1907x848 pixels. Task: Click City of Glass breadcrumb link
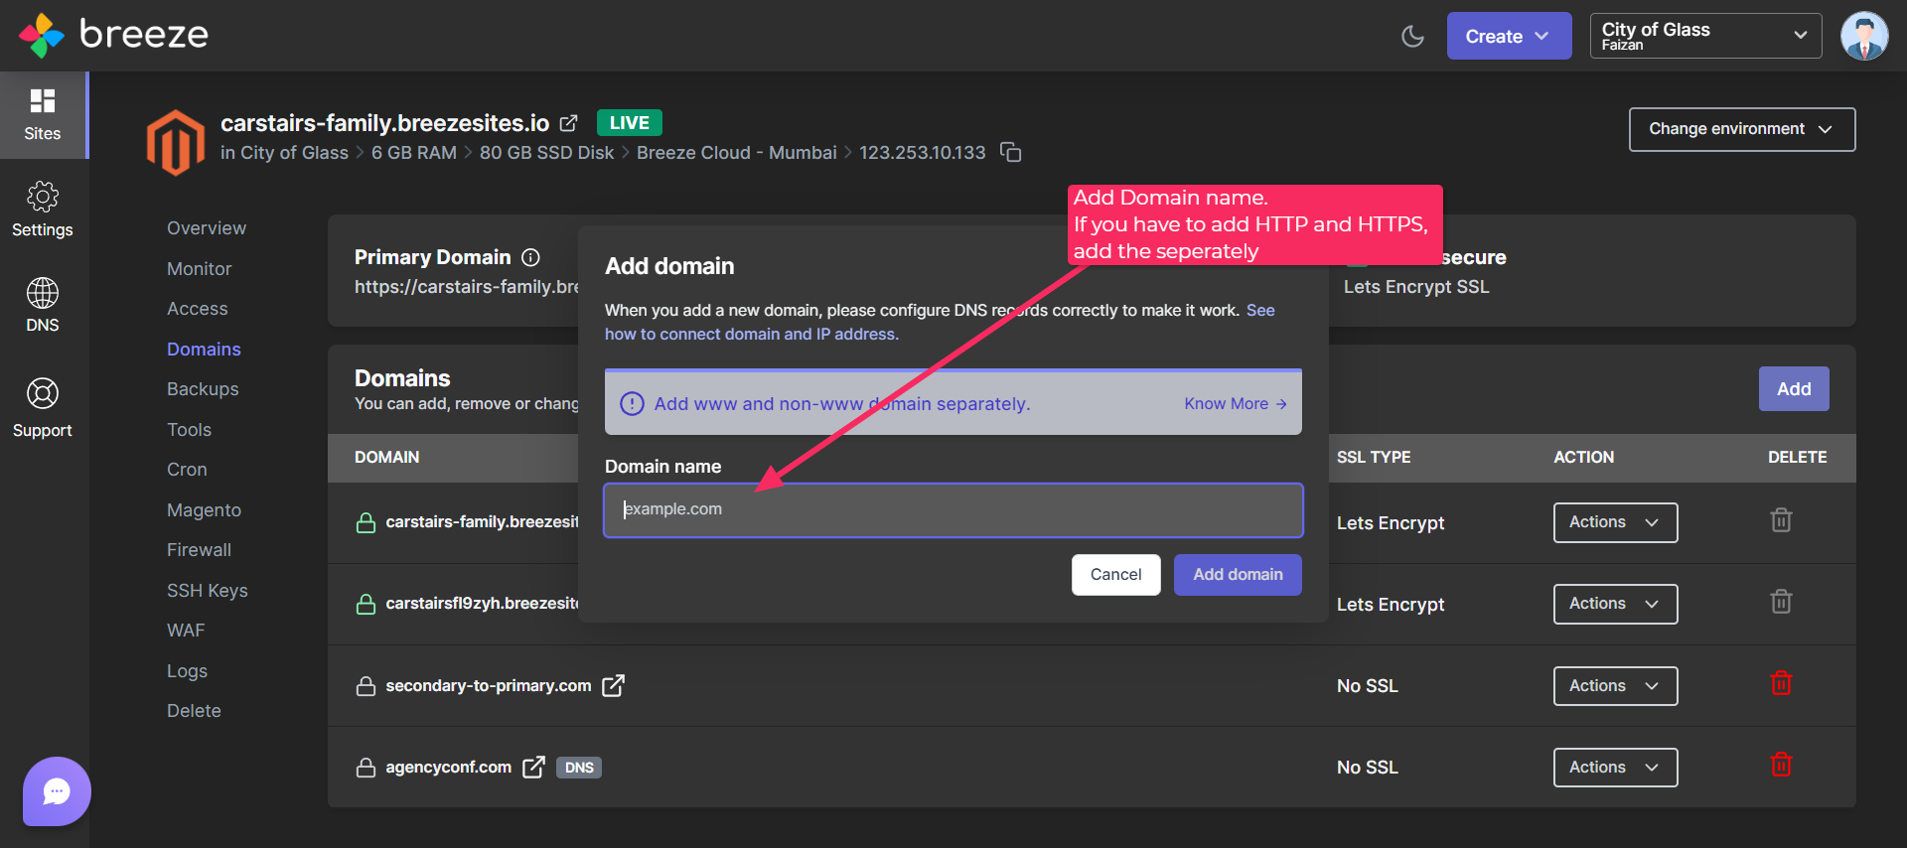(x=294, y=153)
